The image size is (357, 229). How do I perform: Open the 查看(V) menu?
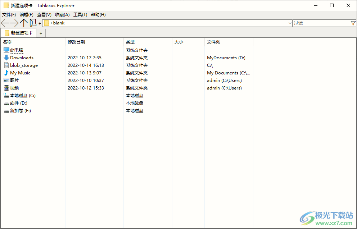(x=44, y=15)
